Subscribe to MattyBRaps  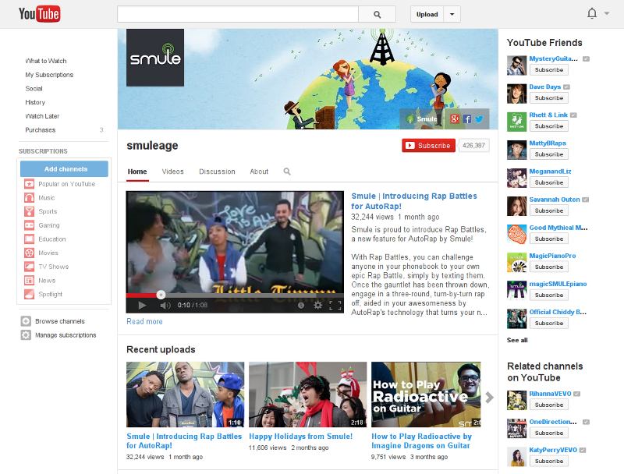[x=549, y=154]
